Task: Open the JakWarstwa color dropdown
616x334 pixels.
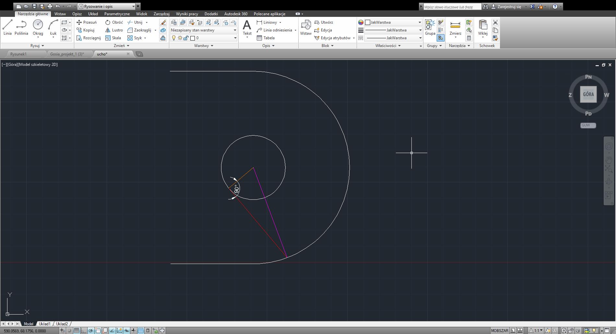Action: [x=393, y=22]
